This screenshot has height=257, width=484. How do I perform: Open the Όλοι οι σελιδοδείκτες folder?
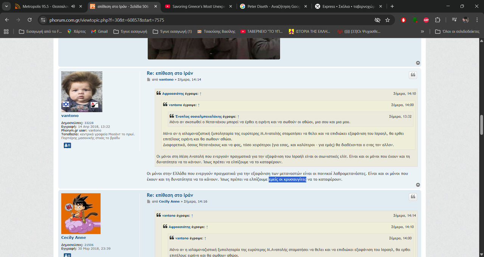click(x=457, y=31)
